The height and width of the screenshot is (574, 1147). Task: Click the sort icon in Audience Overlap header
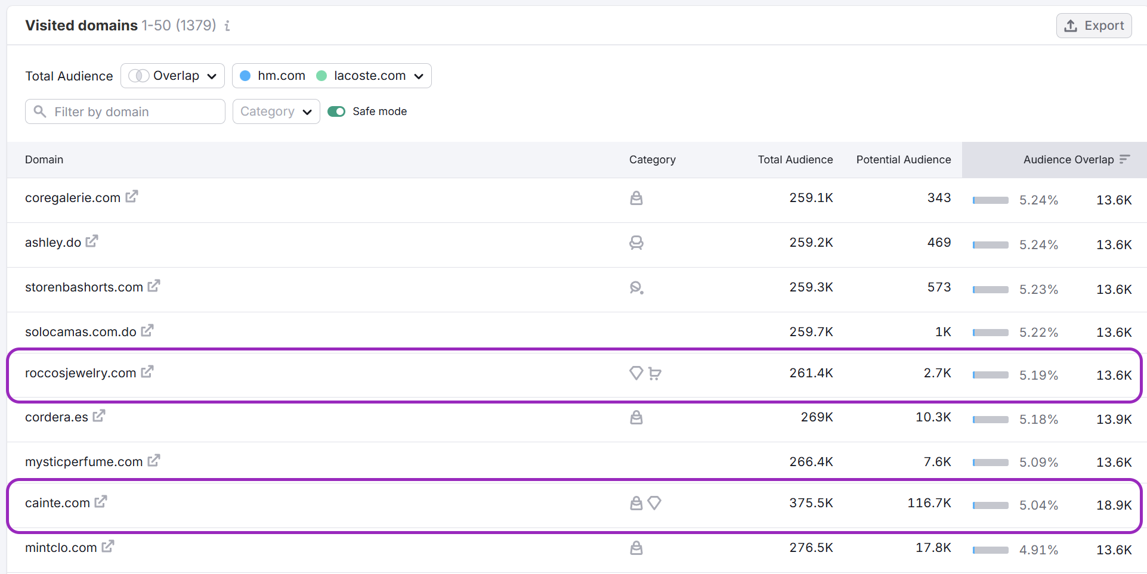[x=1124, y=159]
